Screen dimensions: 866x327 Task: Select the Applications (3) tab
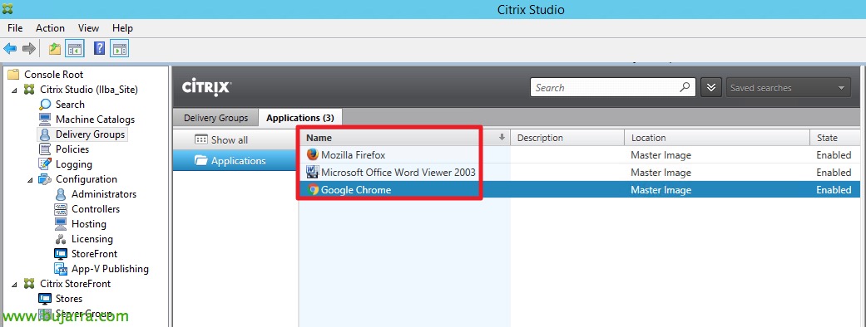pyautogui.click(x=299, y=118)
